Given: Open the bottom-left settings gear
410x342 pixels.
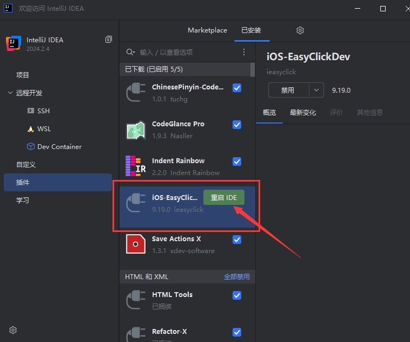Looking at the screenshot, I should coord(13,330).
